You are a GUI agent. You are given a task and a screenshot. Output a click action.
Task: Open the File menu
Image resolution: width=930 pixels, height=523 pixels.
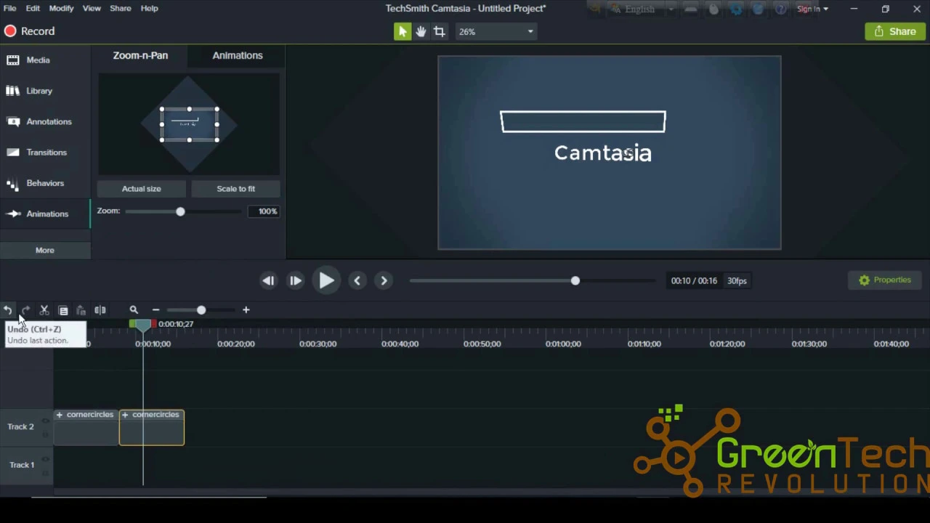coord(10,8)
